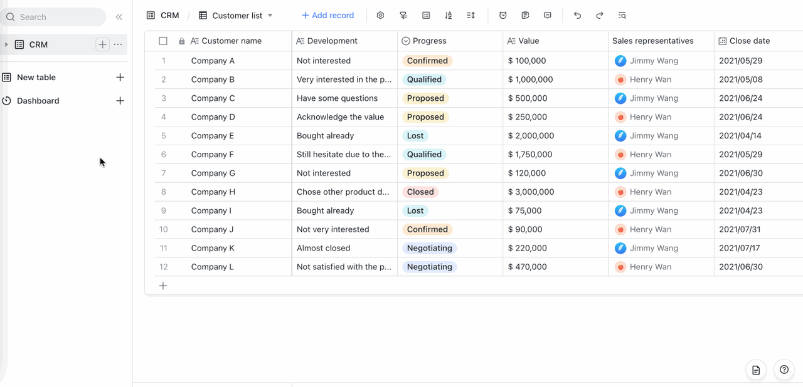The width and height of the screenshot is (803, 387).
Task: Open the row height setting
Action: pos(471,16)
